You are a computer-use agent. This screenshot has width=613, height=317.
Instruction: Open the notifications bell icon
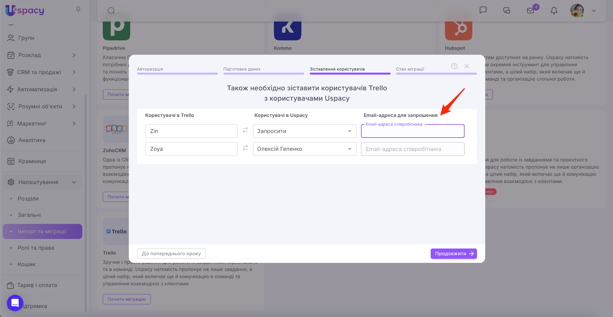[554, 11]
